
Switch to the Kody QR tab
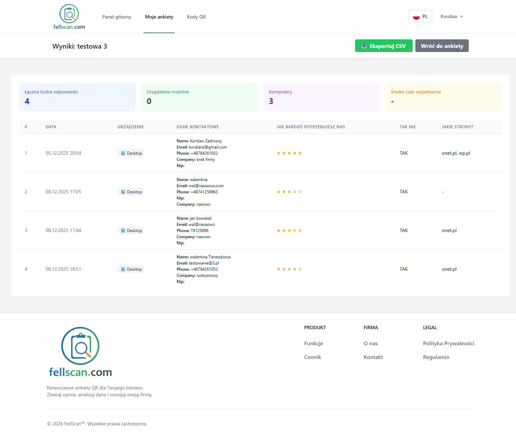coord(196,17)
